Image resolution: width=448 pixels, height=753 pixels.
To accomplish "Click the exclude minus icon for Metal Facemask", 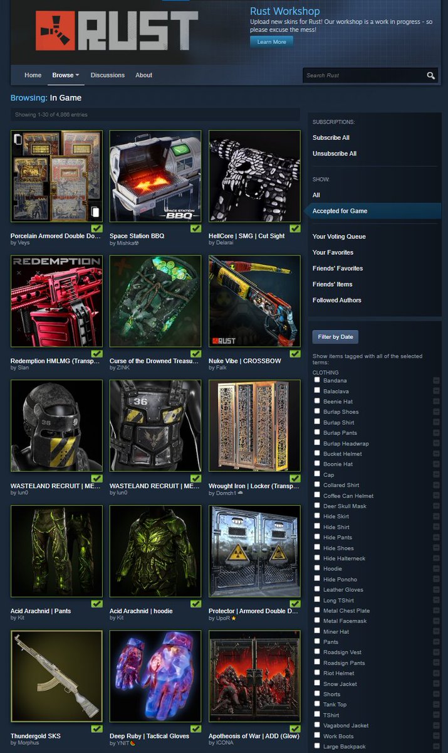I will click(x=436, y=621).
